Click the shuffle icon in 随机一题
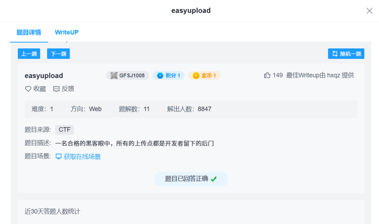 pos(335,54)
